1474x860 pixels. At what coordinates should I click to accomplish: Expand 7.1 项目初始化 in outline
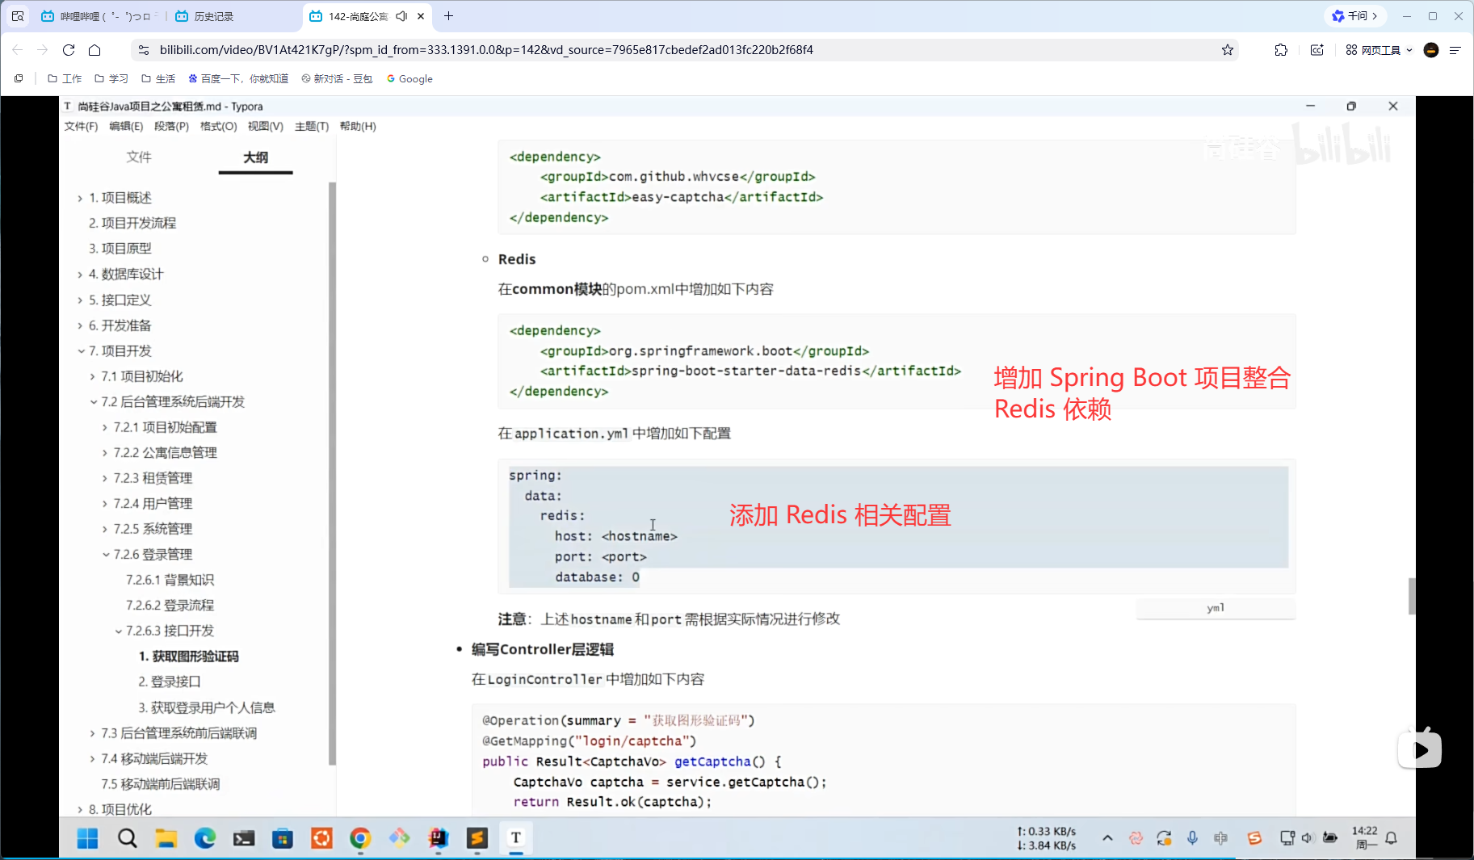[92, 376]
